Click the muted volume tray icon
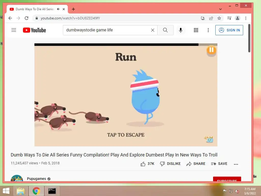The image size is (261, 196). coord(237,191)
